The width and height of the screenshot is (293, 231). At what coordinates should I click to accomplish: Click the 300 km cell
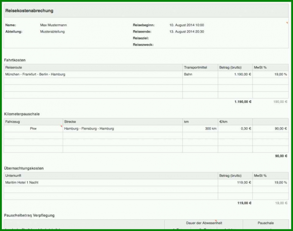tap(200, 129)
